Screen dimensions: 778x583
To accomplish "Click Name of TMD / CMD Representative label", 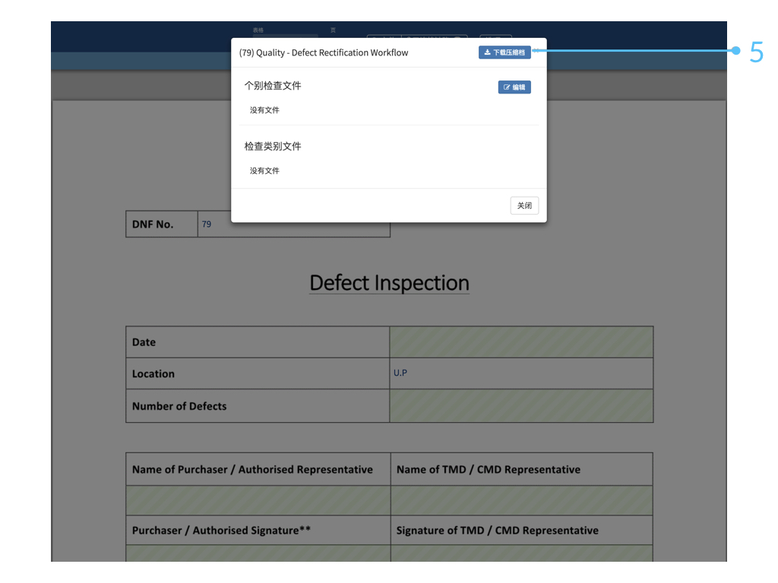I will (489, 469).
